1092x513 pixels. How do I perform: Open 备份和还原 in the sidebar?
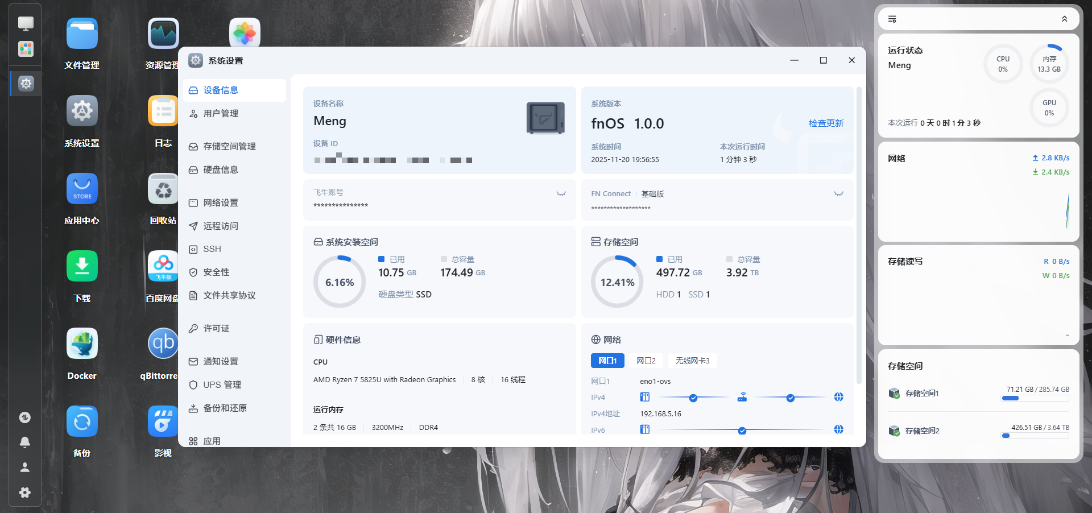[234, 408]
